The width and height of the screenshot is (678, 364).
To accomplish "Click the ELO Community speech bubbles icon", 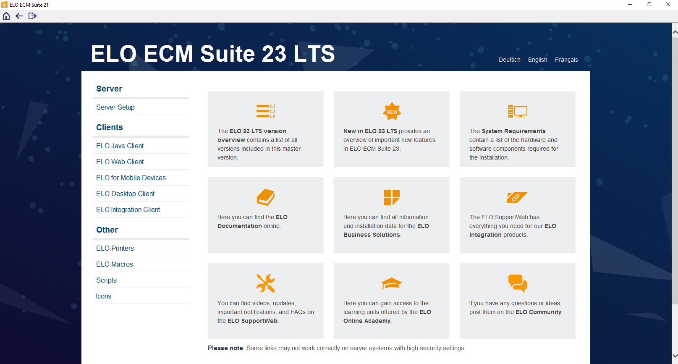I will point(518,283).
